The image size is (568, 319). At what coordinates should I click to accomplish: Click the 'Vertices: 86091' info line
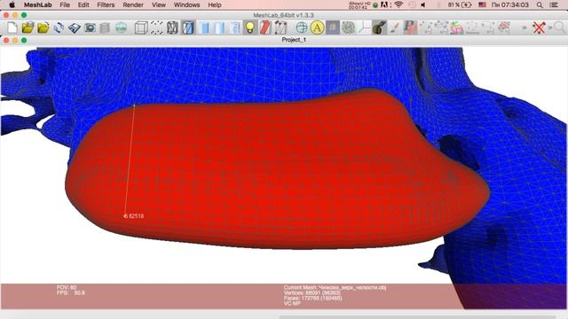312,292
